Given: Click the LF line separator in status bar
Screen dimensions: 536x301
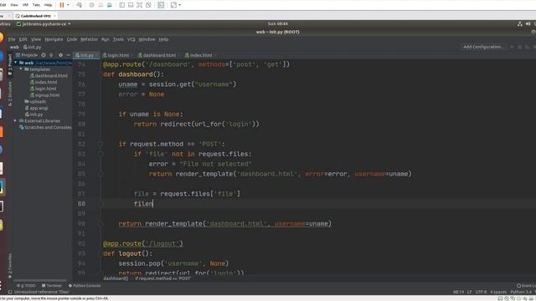Looking at the screenshot, I should coord(469,292).
